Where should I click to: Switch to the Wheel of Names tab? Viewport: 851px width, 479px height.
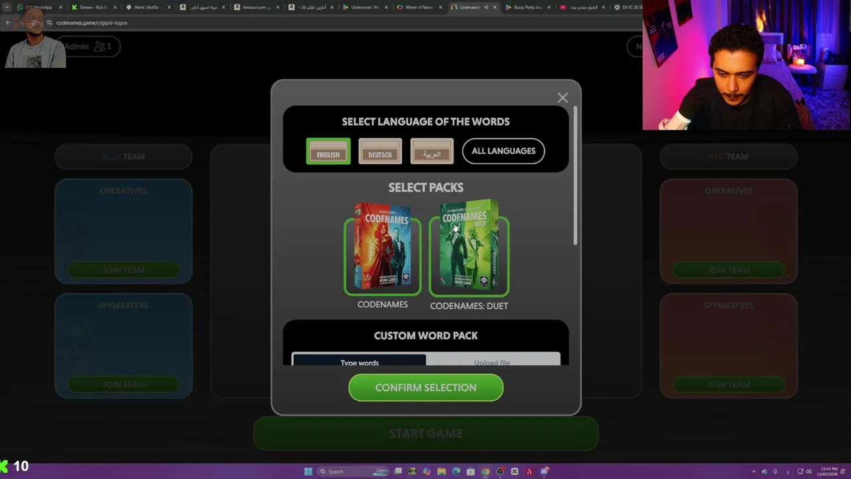[x=419, y=7]
